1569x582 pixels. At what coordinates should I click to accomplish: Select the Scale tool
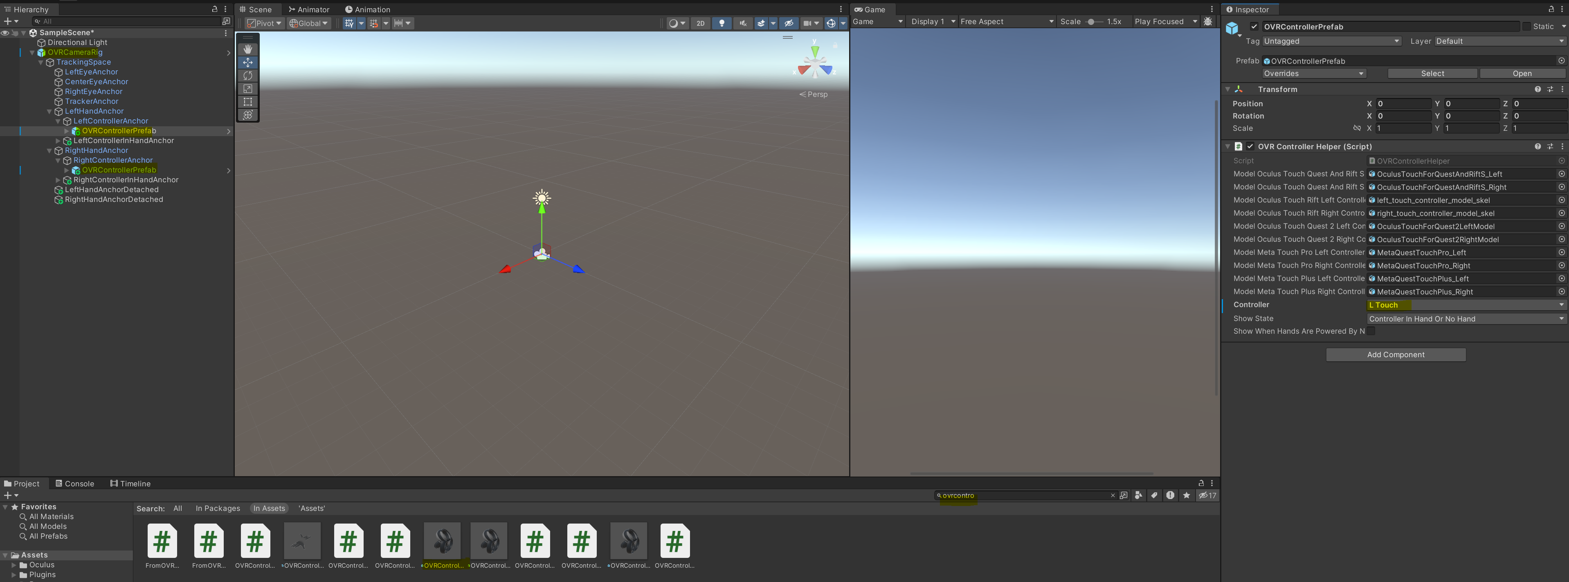coord(248,89)
